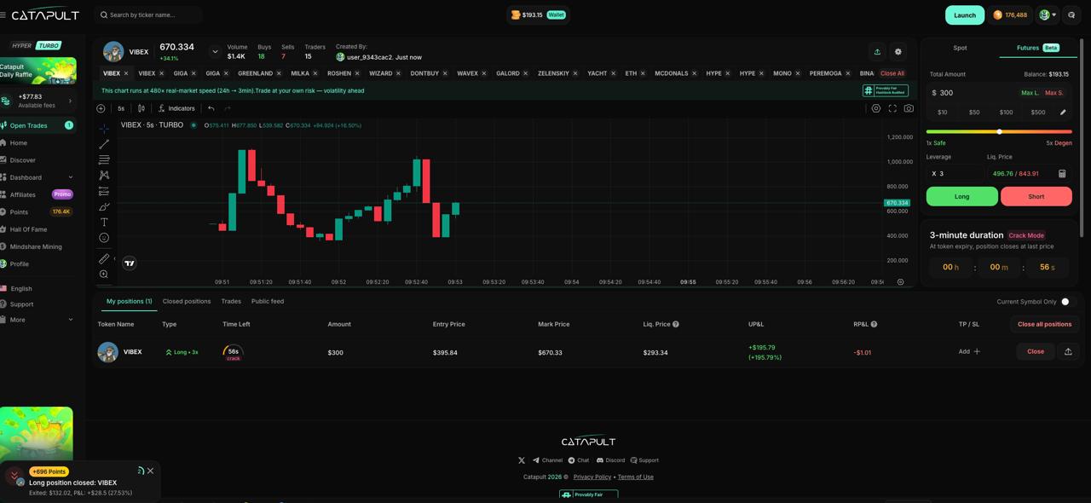Pick the ruler measure tool
This screenshot has width=1091, height=503.
tap(104, 258)
